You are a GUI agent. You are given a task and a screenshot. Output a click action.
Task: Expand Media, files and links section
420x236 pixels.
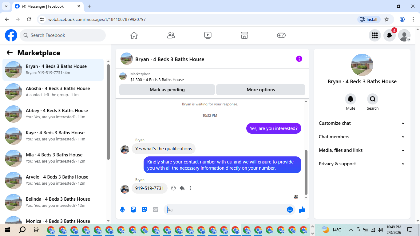coord(362,150)
